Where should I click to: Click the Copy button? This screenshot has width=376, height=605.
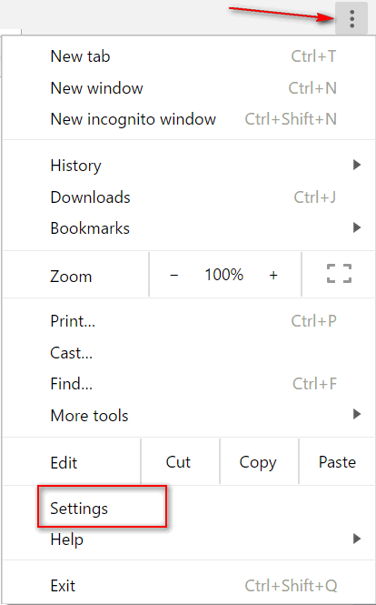pos(259,462)
